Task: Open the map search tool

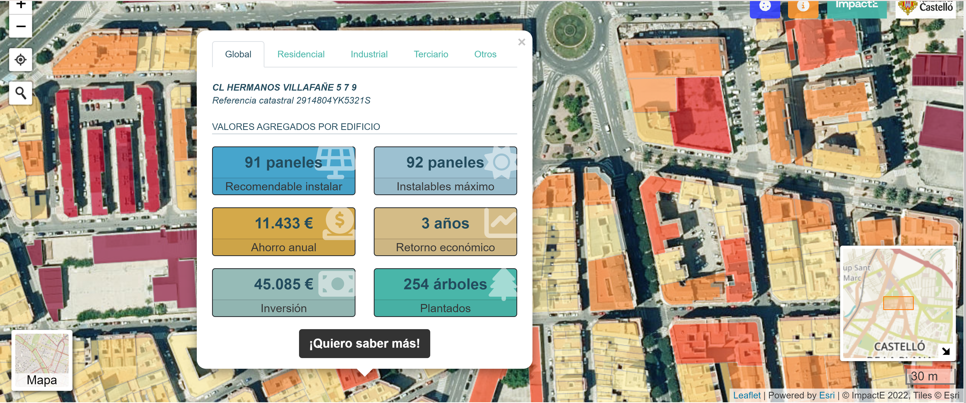Action: (20, 92)
